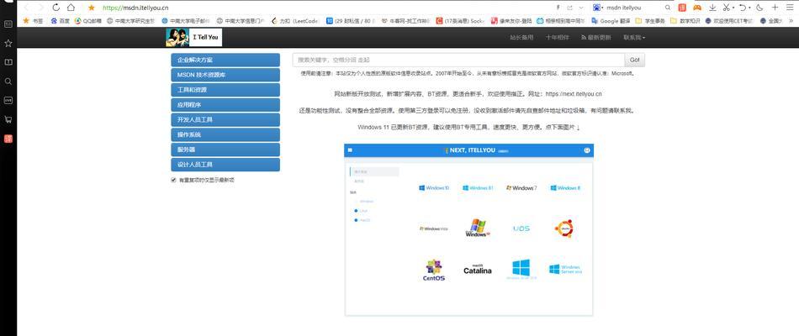Viewport: 799px width, 336px height.
Task: Open the book icon in left sidebar
Action: click(8, 62)
